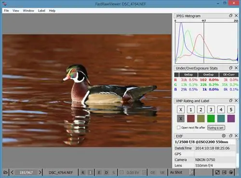Open the View menu
Viewport: 241px width, 178px height.
coord(16,11)
